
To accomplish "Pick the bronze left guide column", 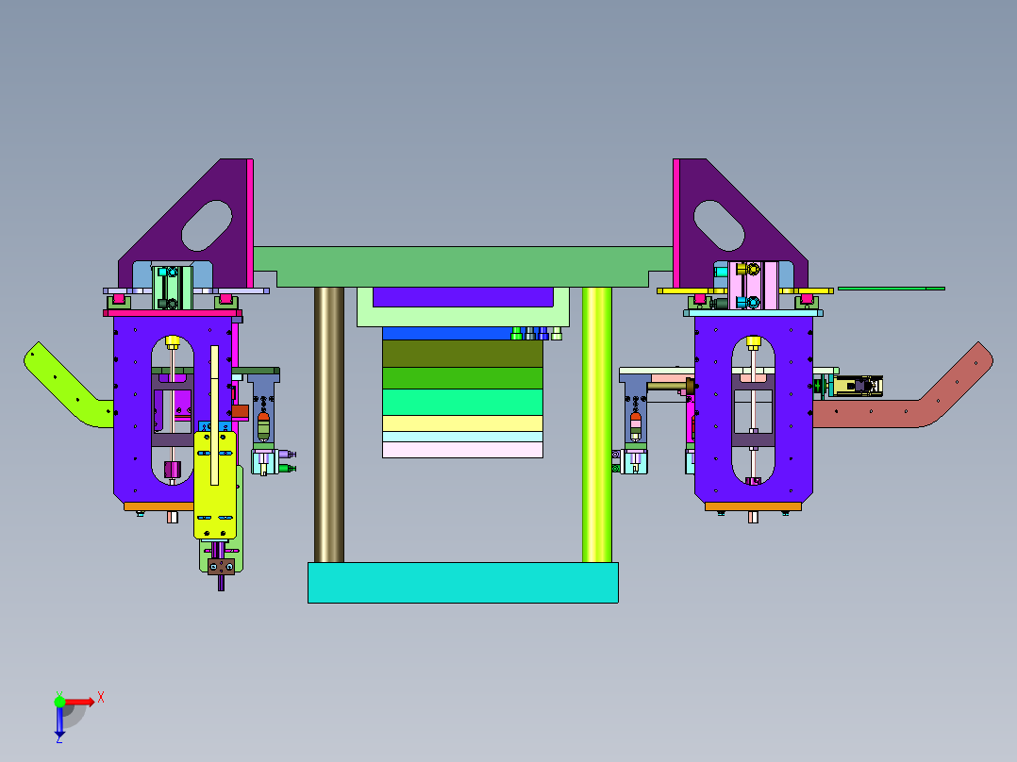I will tap(329, 424).
